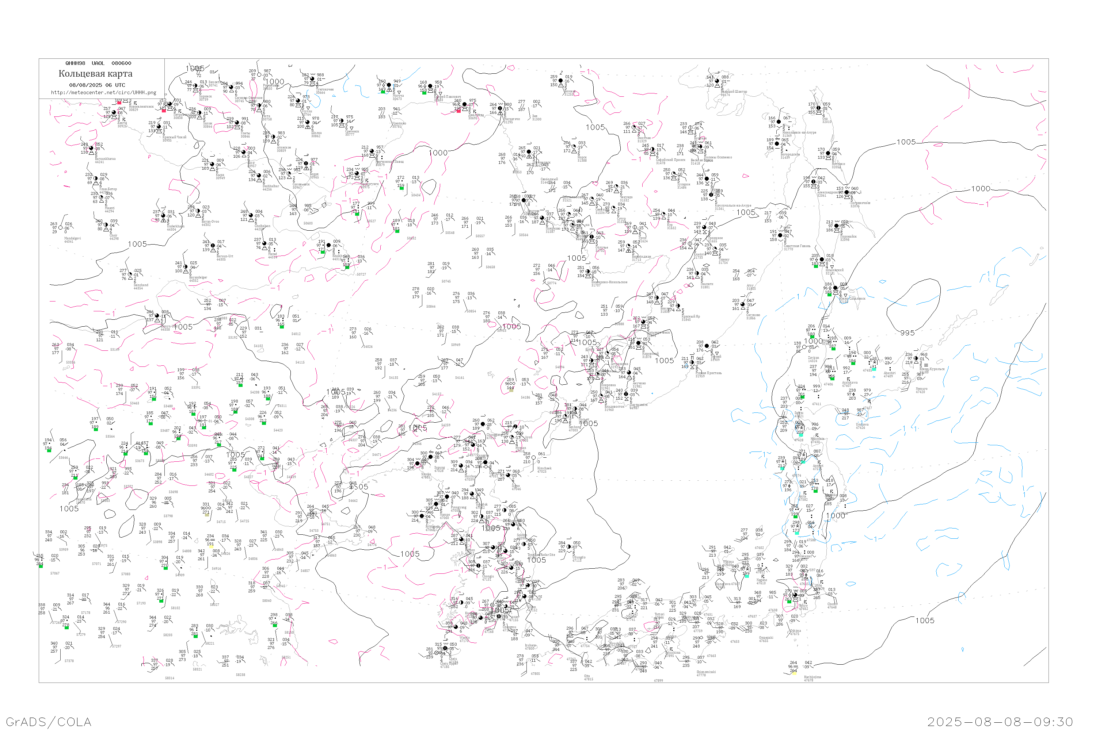Click the 'Bayan-Ovoo 44302' label
The image size is (1096, 730).
point(210,223)
